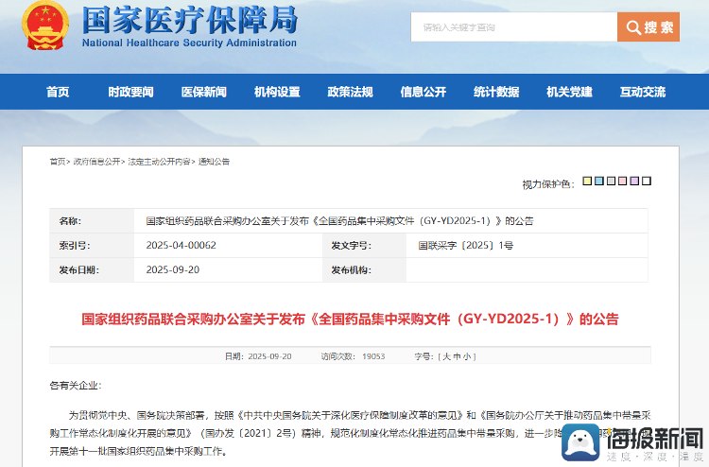Open the 互动交流 menu item
The width and height of the screenshot is (709, 467).
click(x=642, y=92)
